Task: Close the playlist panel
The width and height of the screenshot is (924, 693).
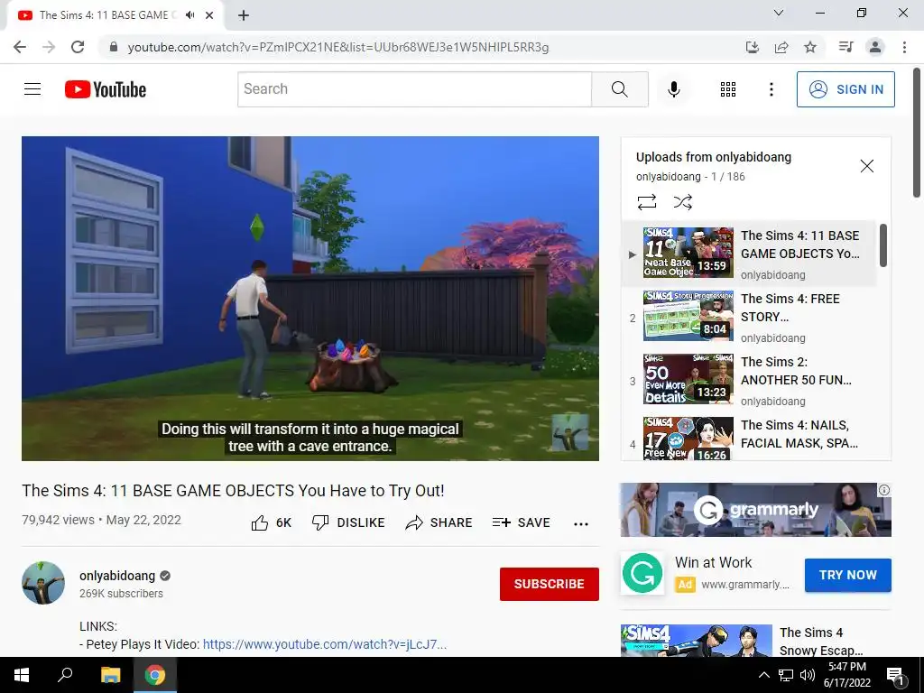Action: [x=866, y=166]
